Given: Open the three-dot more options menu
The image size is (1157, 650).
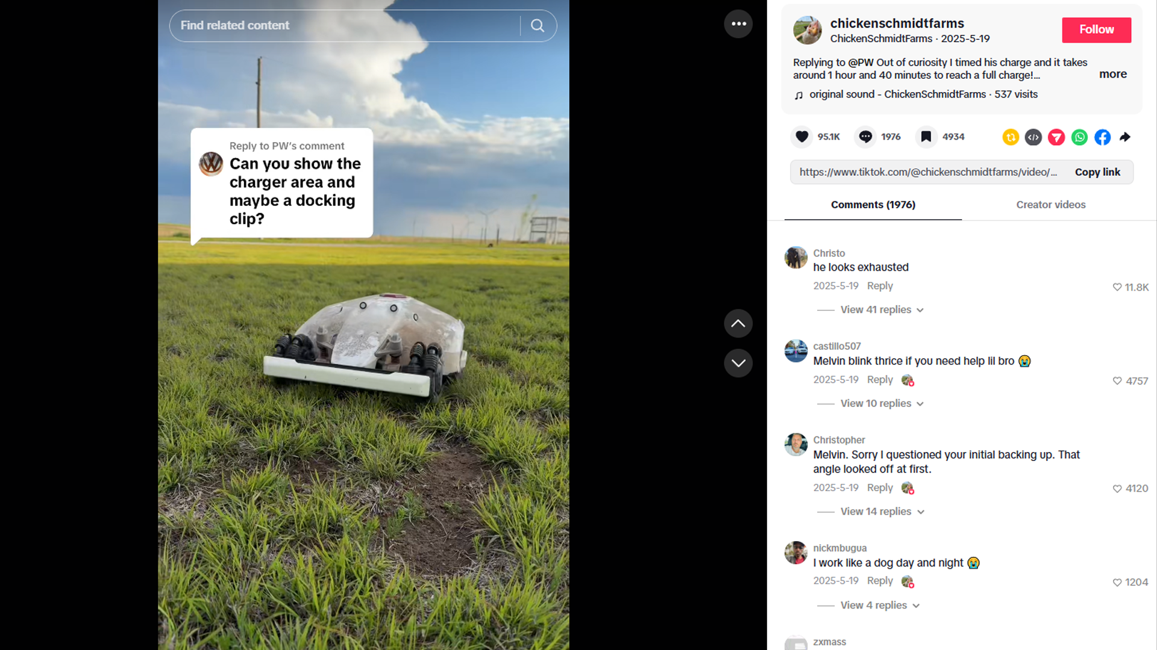Looking at the screenshot, I should (738, 24).
